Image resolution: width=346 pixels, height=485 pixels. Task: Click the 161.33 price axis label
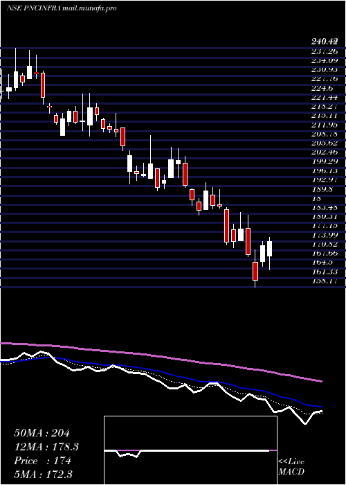(x=325, y=272)
